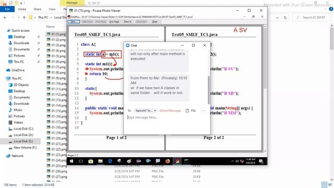Open Explorer help question mark icon
Viewport: 334px width, 188px height.
coord(331,9)
